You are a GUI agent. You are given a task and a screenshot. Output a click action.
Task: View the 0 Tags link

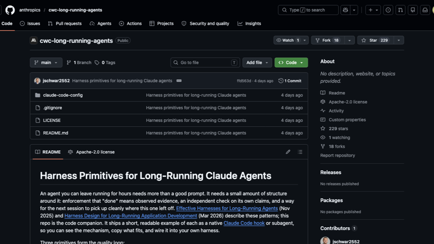point(105,62)
